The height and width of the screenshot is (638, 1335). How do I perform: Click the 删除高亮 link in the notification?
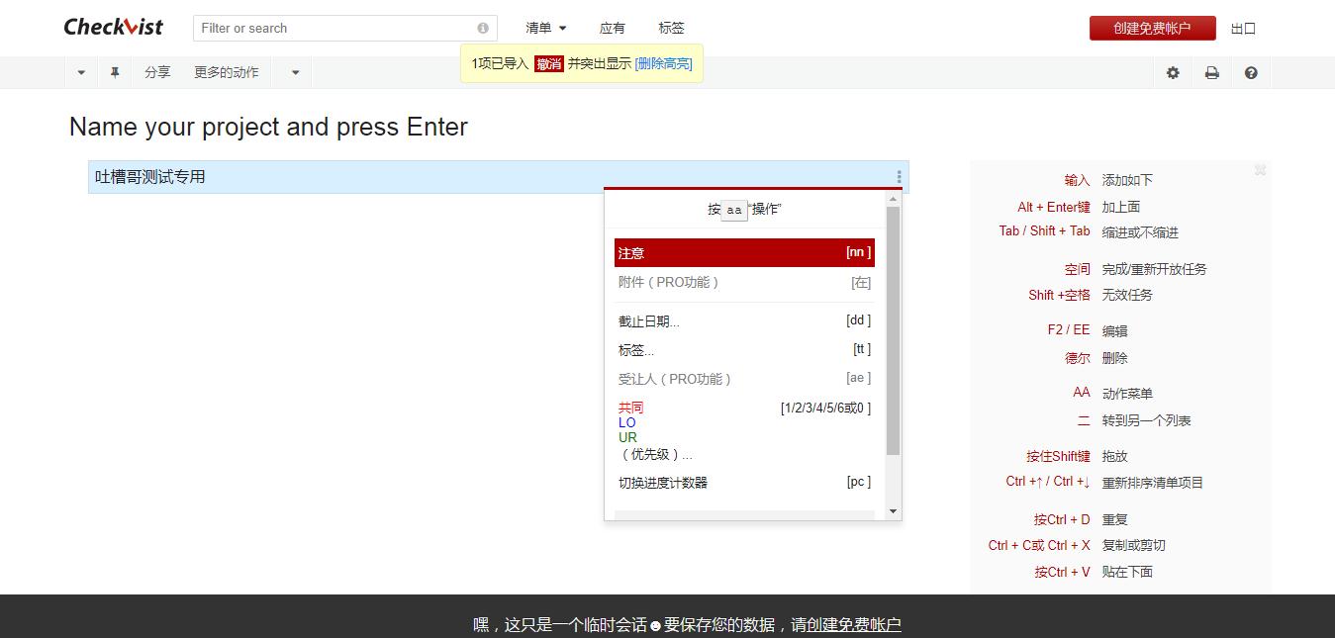tap(662, 62)
